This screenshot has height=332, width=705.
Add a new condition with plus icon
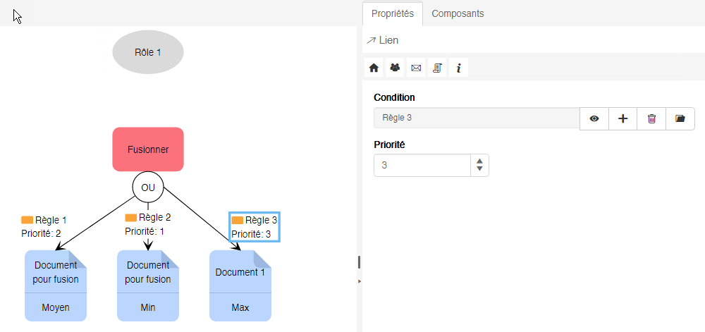(x=623, y=118)
